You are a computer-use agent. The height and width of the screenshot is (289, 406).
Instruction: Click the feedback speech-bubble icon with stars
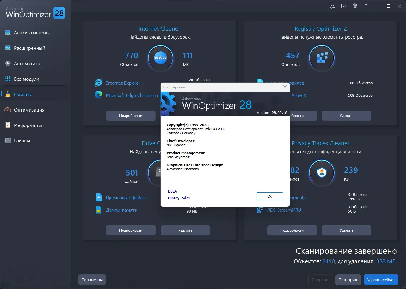pos(333,6)
